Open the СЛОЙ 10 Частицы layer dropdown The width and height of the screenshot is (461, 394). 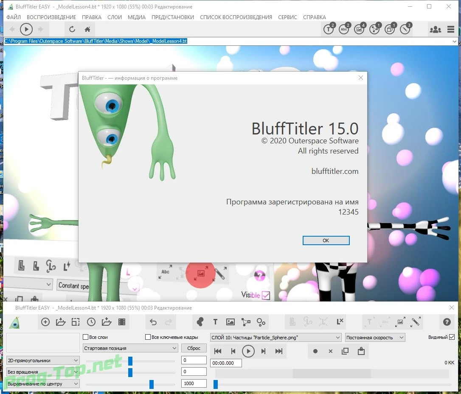click(275, 338)
